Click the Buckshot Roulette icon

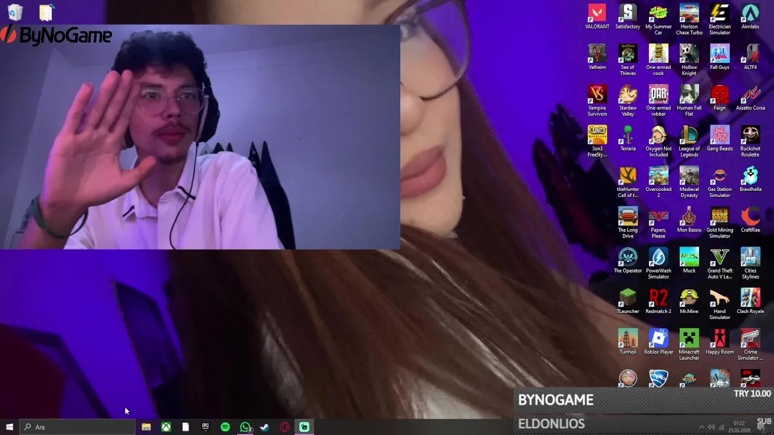(750, 141)
